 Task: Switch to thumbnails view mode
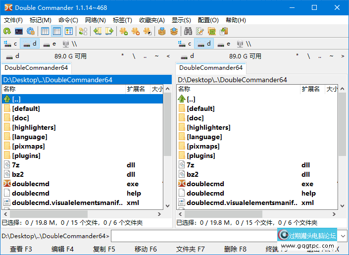(x=69, y=31)
